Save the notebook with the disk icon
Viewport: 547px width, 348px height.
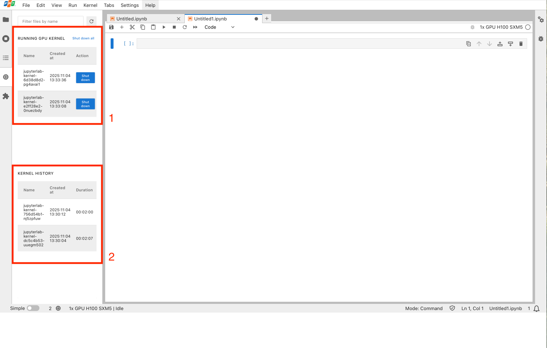tap(111, 27)
